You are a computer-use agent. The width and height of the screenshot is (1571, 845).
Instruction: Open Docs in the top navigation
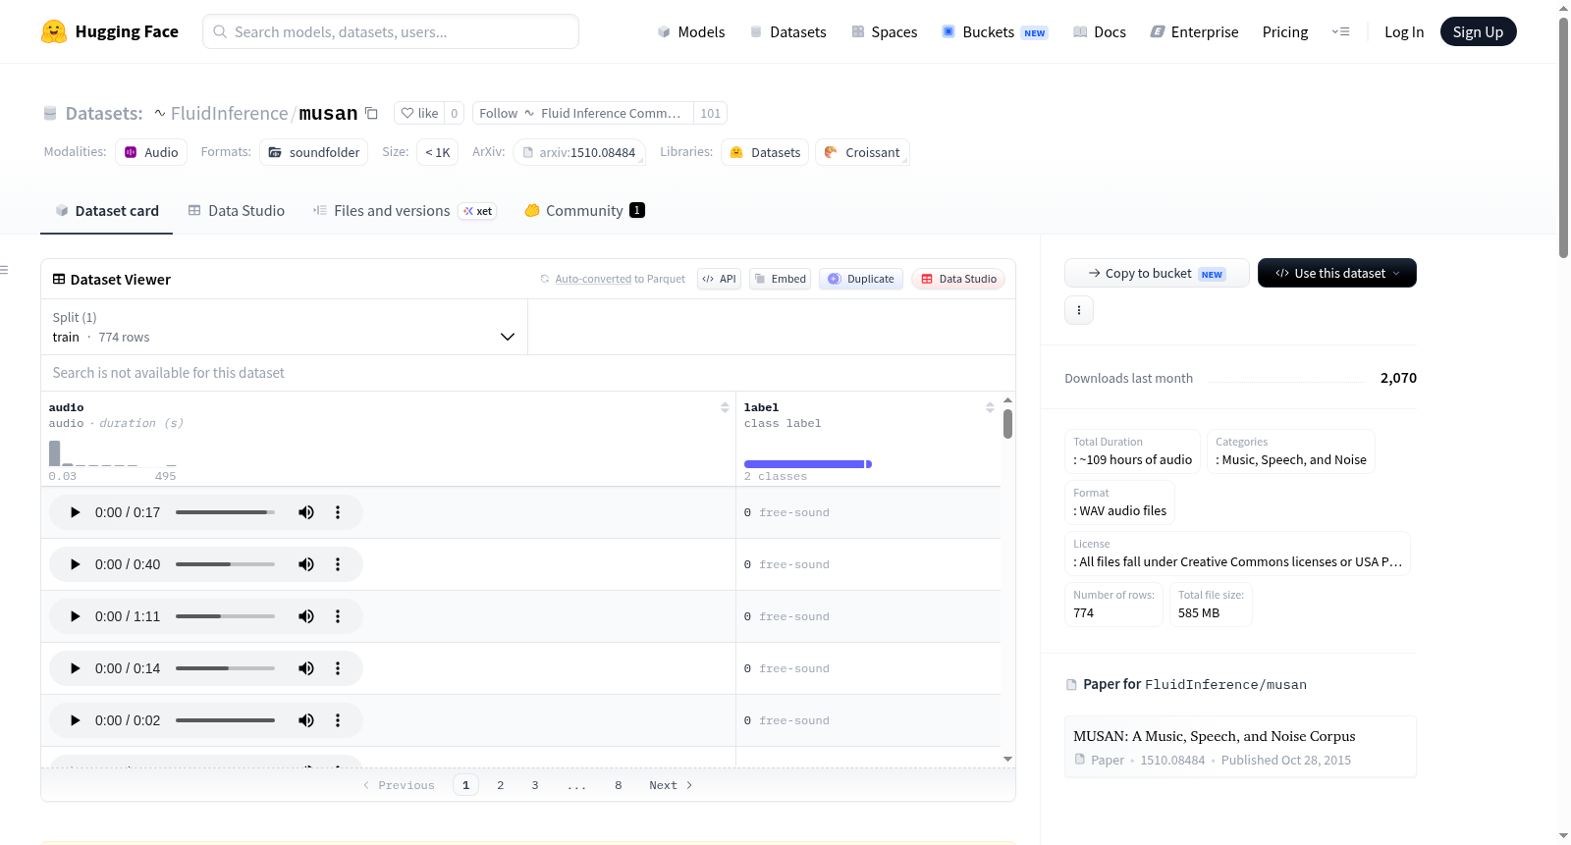click(1100, 31)
